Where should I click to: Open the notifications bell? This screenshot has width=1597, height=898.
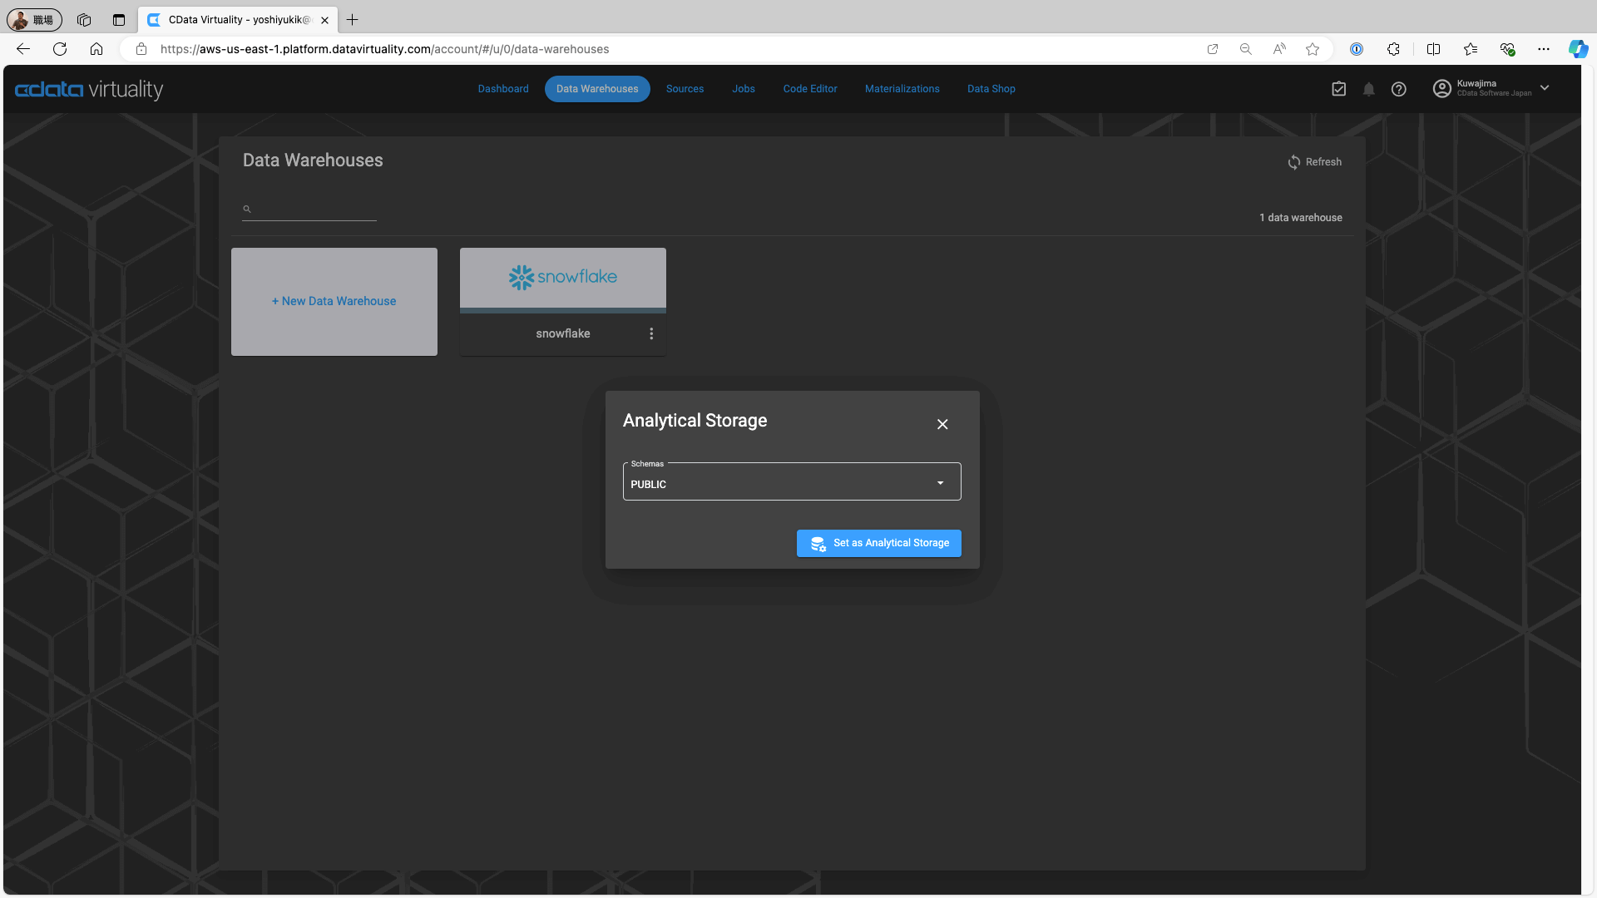point(1368,89)
